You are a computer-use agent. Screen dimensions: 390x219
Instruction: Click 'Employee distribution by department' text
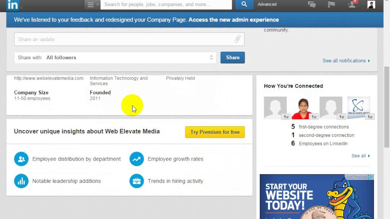click(76, 159)
